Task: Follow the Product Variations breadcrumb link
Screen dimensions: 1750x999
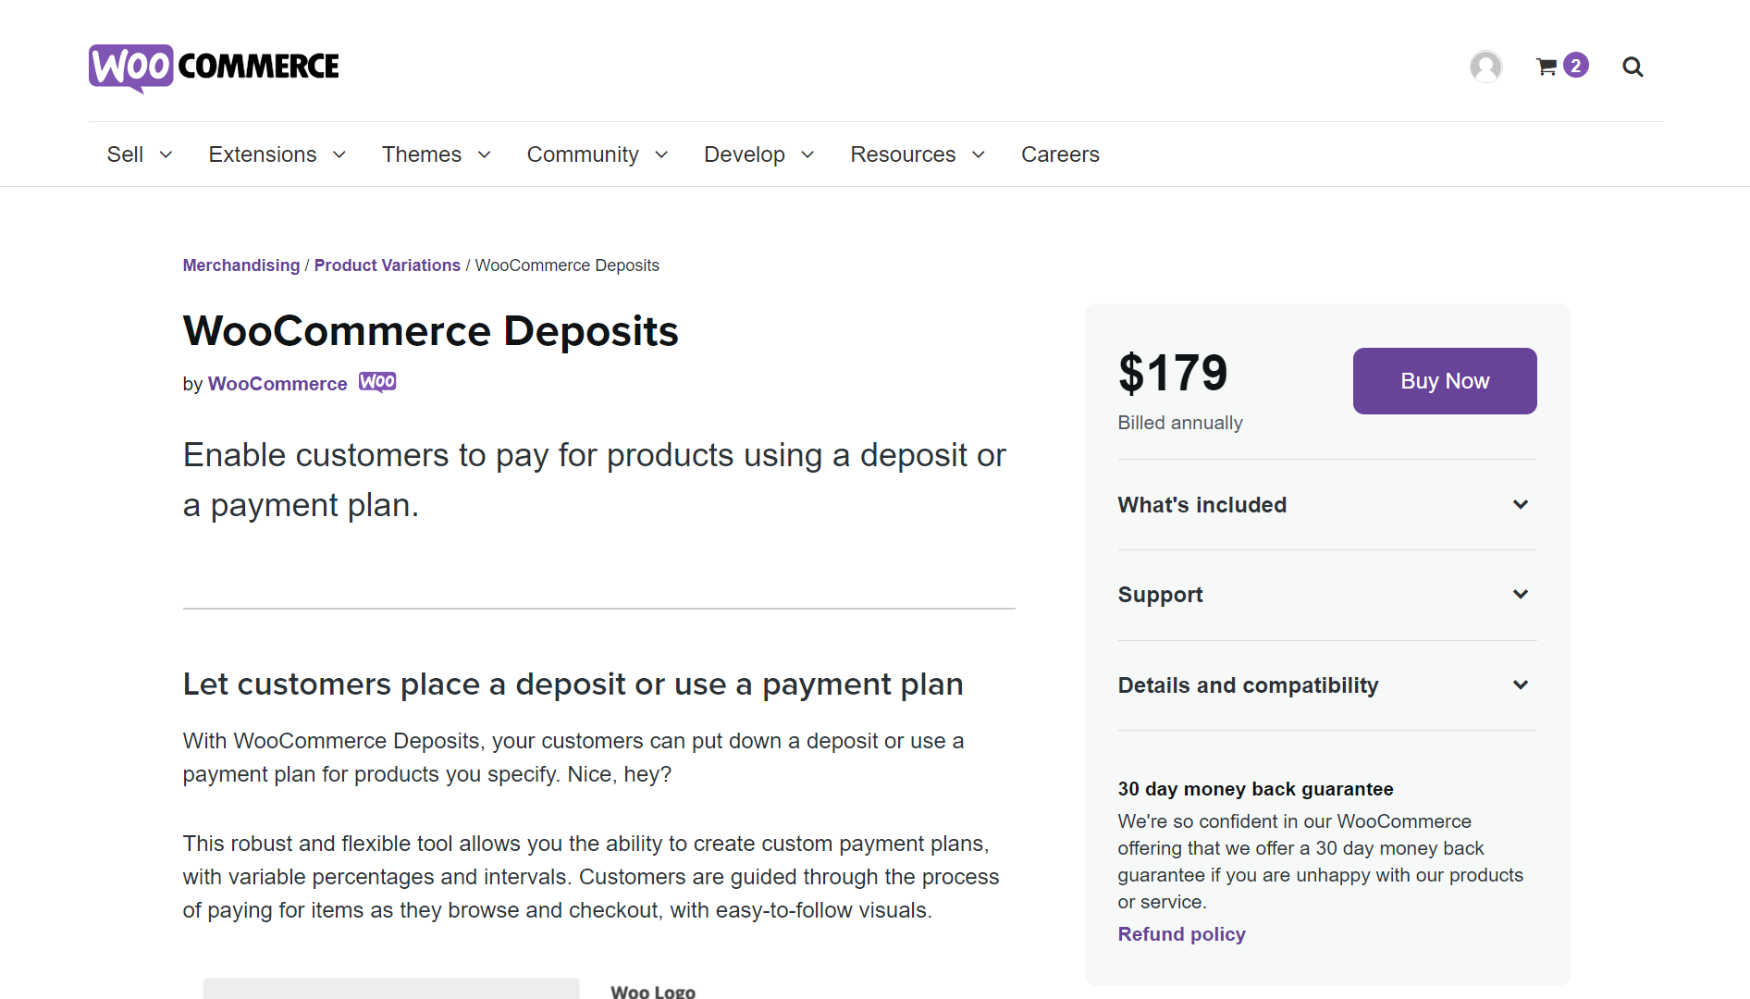Action: 388,265
